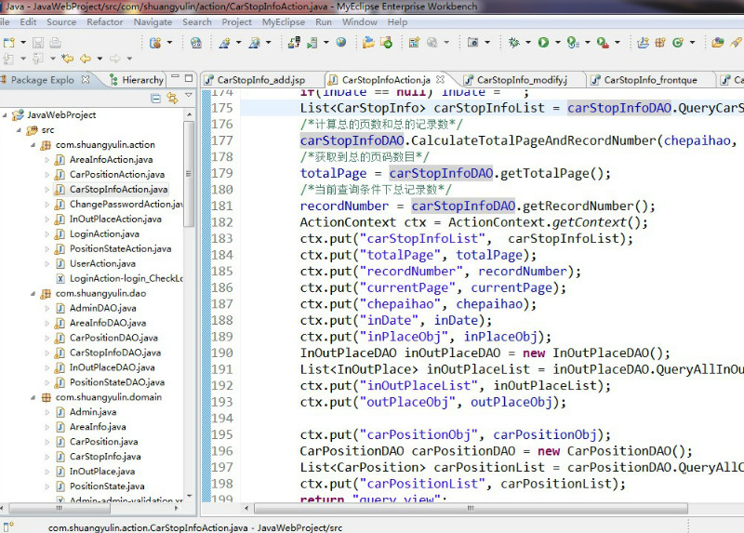Click the Collapse All icon in Package Explorer
Image resolution: width=744 pixels, height=533 pixels.
155,99
